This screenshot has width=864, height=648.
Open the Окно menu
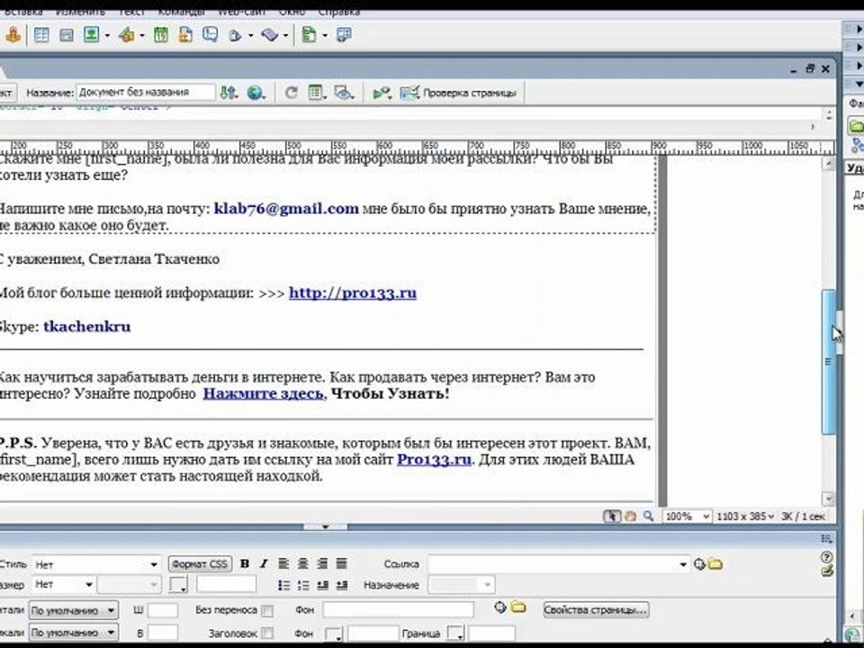(292, 12)
